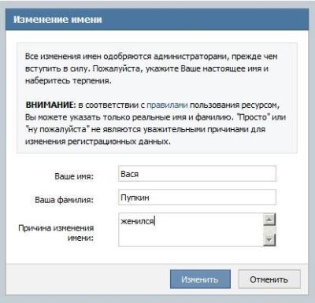The height and width of the screenshot is (303, 315).
Task: Click the sentence about administrators approving names
Action: coord(151,62)
